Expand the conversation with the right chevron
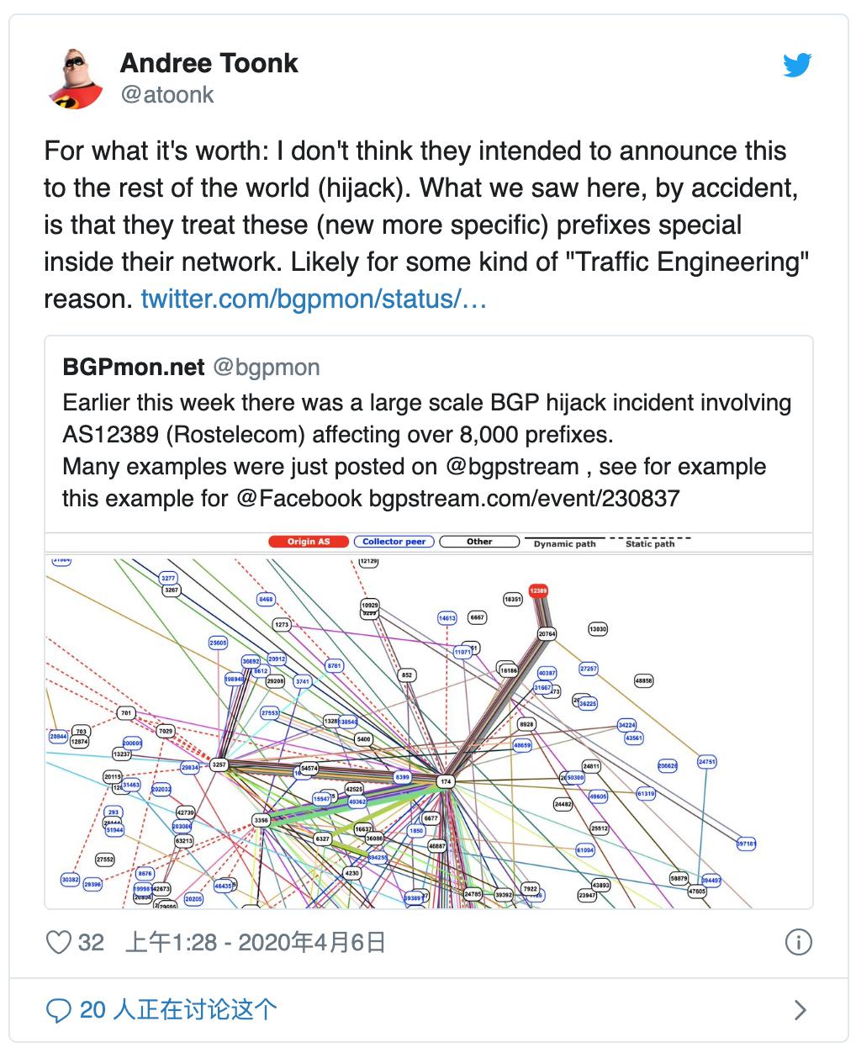Image resolution: width=856 pixels, height=1053 pixels. [801, 1009]
